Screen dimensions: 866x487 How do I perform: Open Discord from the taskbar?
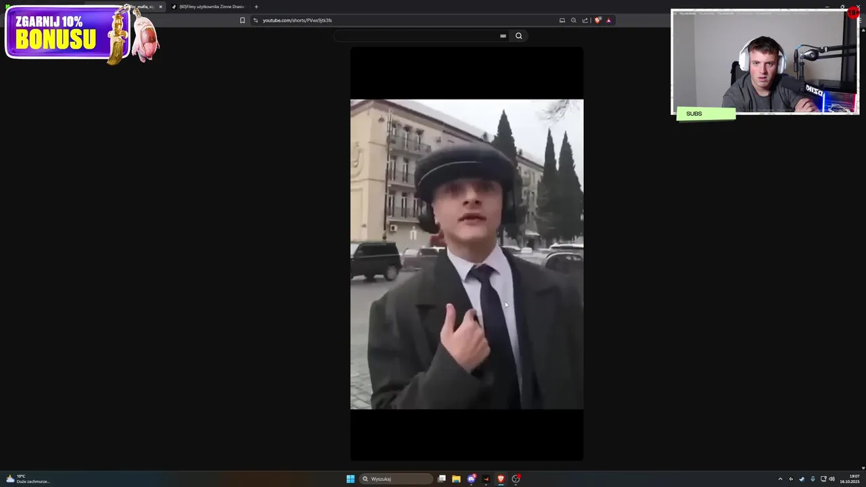[472, 479]
